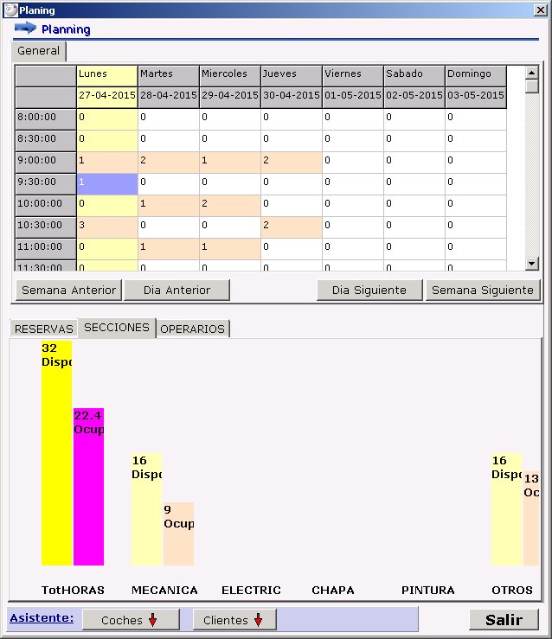Click the PINTURA chart label
This screenshot has height=639, width=552.
point(428,590)
